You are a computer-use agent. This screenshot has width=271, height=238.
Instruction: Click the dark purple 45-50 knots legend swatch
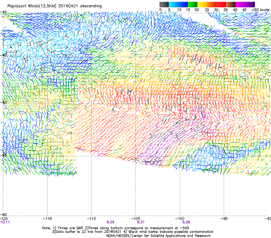coord(250,4)
